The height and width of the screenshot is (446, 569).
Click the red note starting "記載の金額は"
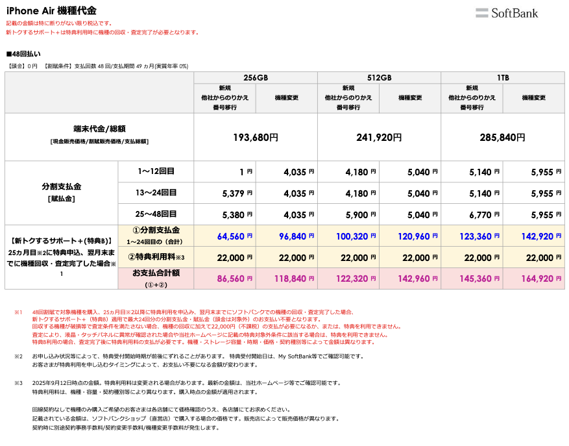coord(59,23)
